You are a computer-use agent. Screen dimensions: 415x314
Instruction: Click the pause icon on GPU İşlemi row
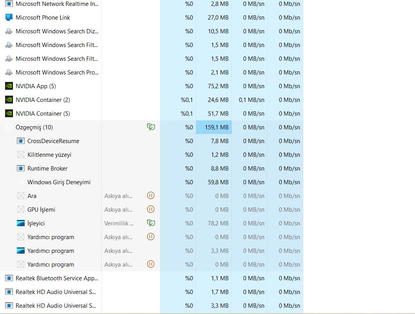coord(151,209)
